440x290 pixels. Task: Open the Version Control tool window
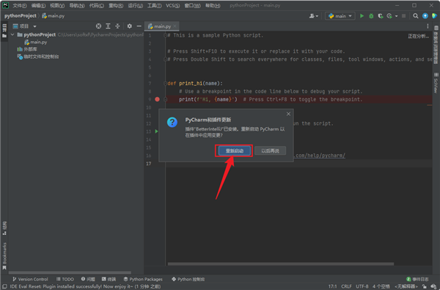(x=30, y=279)
